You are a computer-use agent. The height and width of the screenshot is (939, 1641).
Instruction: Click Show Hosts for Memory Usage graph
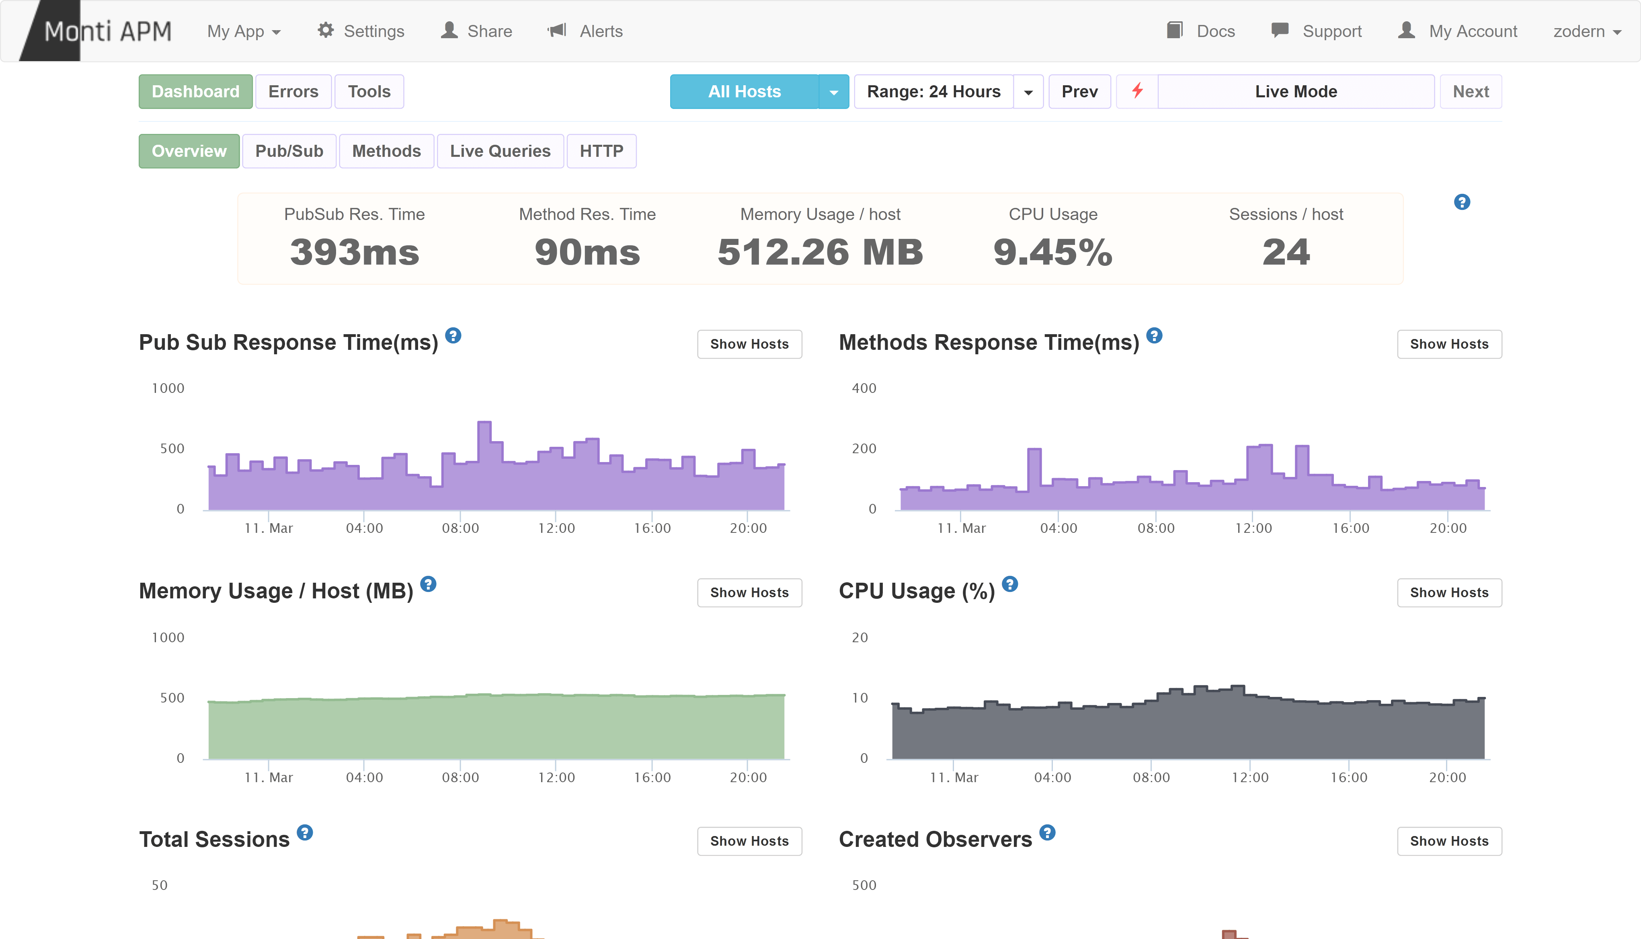749,592
